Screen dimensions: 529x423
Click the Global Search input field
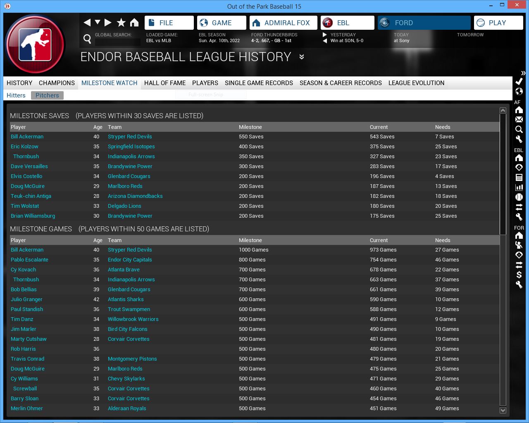pos(118,42)
